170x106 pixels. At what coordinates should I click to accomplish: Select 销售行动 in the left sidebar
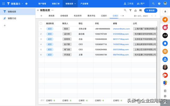pyautogui.click(x=18, y=18)
